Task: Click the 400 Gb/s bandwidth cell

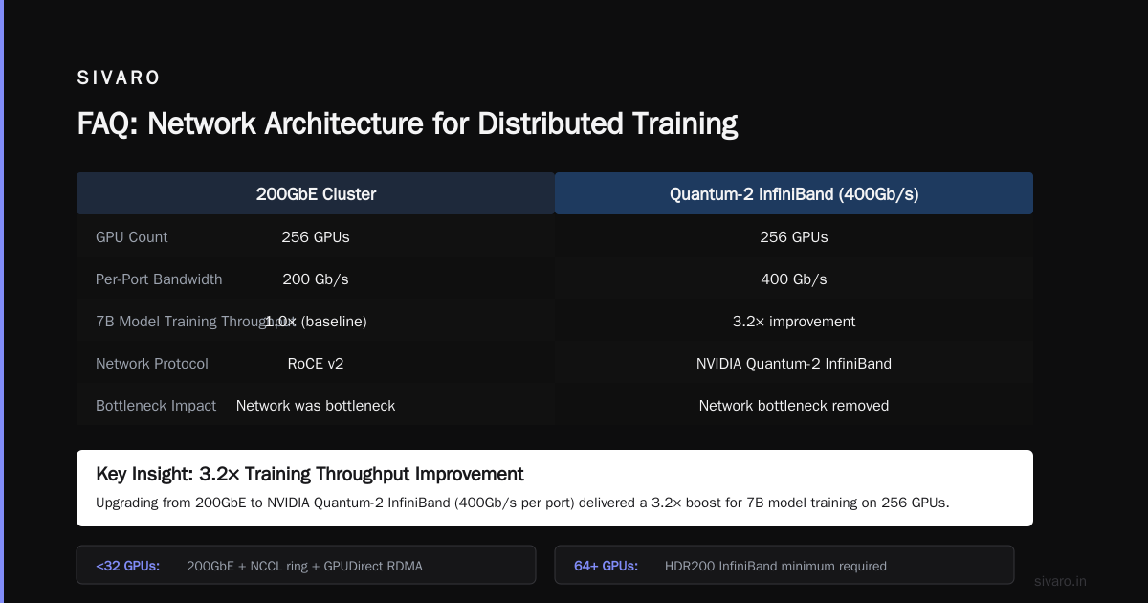Action: 794,279
